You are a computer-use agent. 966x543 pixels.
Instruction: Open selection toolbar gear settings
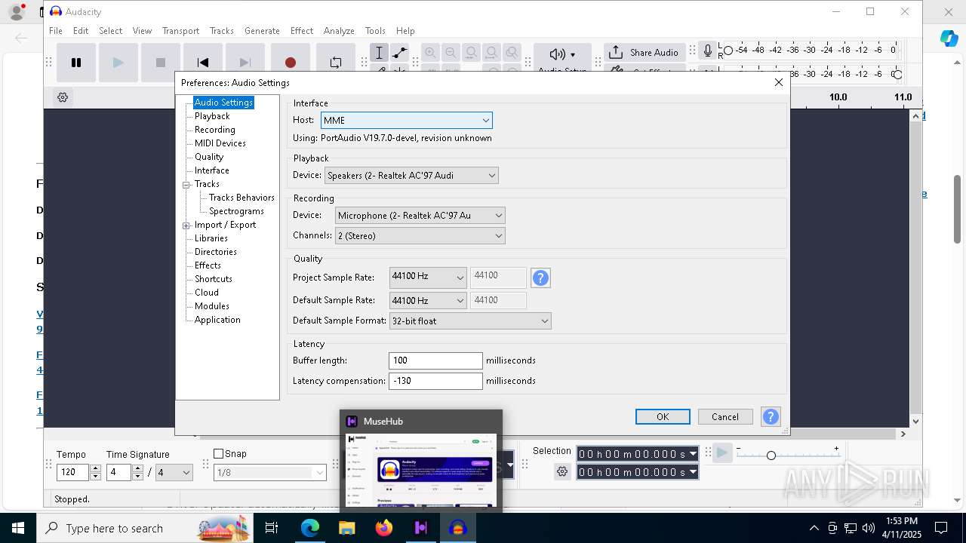pos(562,472)
